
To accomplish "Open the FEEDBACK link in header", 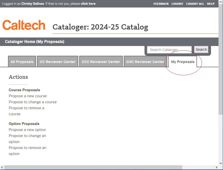I will click(161, 4).
